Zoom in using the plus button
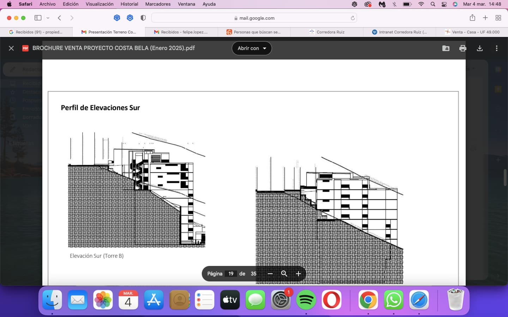This screenshot has width=508, height=317. click(298, 274)
